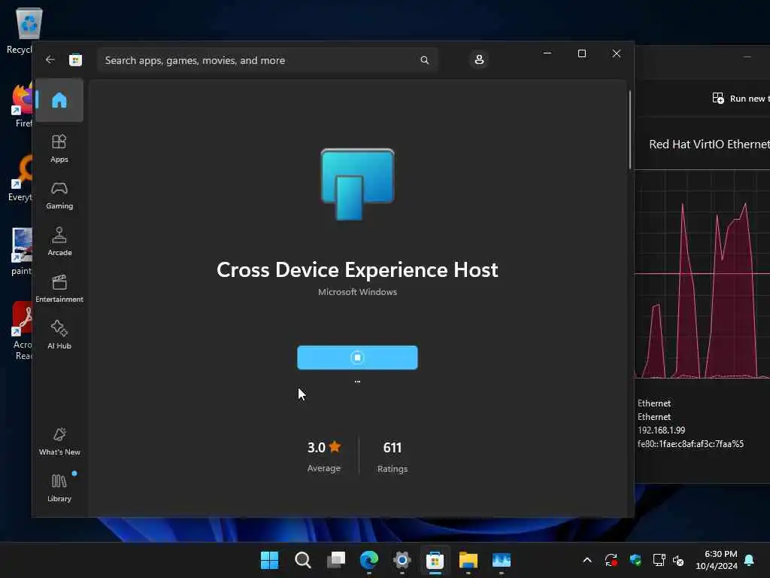Click the Cross Device Experience Host app icon
The width and height of the screenshot is (770, 578).
[357, 184]
